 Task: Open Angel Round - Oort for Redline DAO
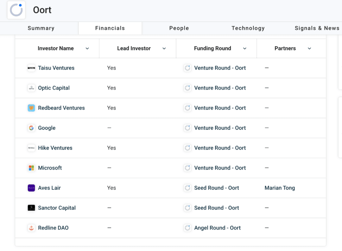click(218, 228)
